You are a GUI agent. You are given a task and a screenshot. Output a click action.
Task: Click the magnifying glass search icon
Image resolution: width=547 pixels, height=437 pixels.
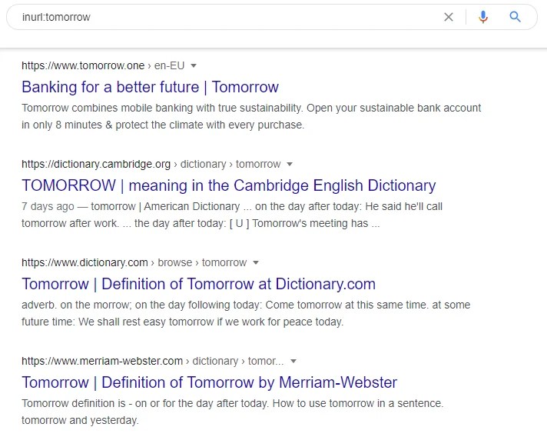click(515, 17)
